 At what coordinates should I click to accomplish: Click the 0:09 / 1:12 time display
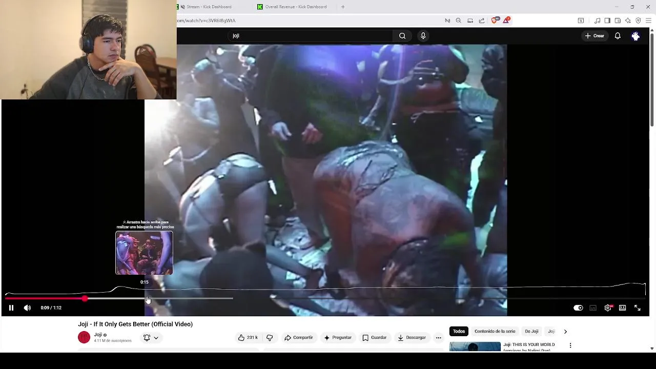point(51,308)
